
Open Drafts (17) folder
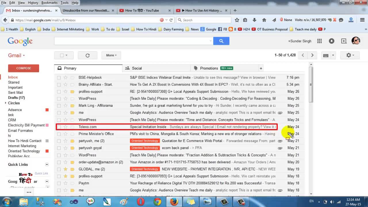(x=16, y=98)
